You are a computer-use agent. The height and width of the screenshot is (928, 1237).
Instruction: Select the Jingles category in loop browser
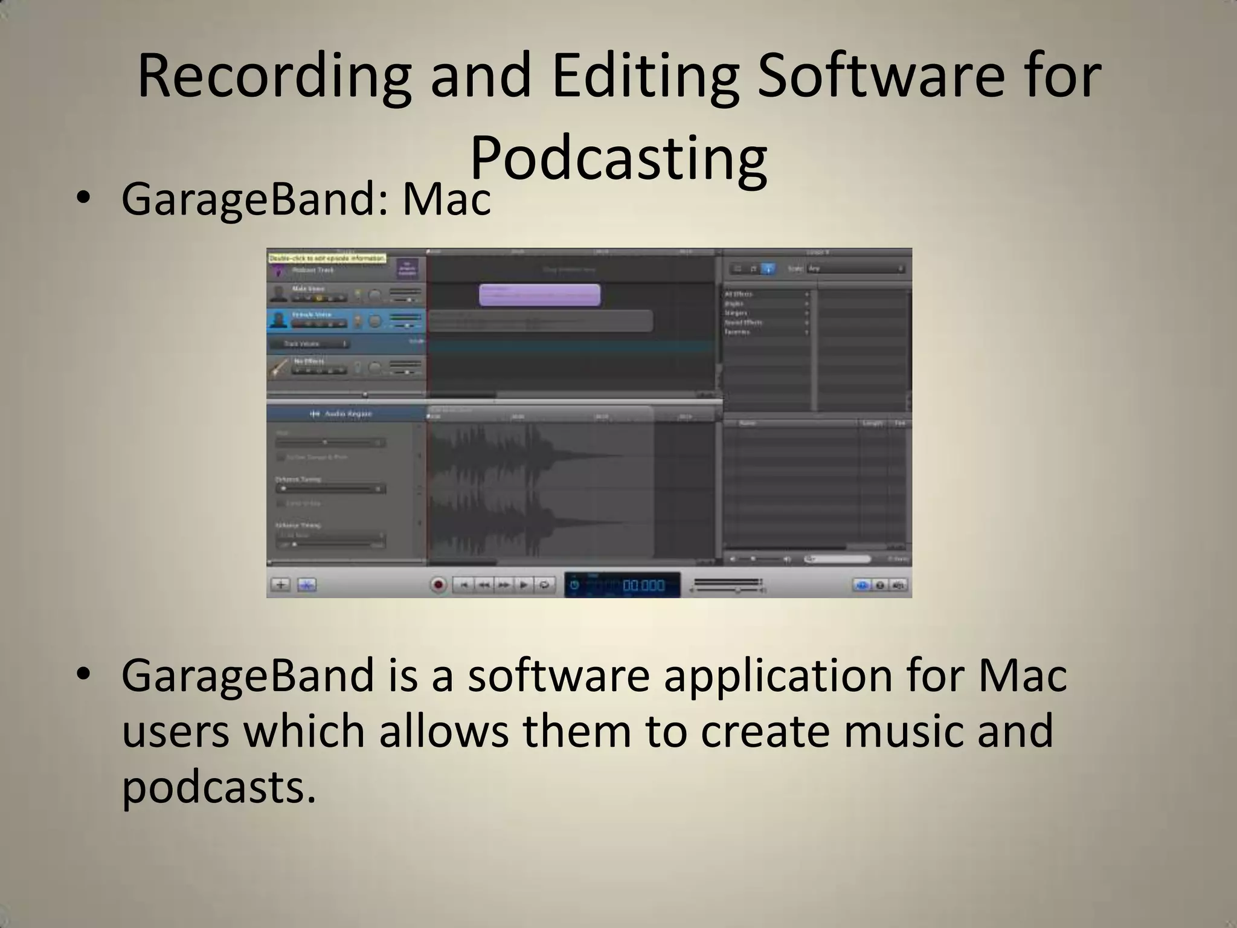click(766, 304)
